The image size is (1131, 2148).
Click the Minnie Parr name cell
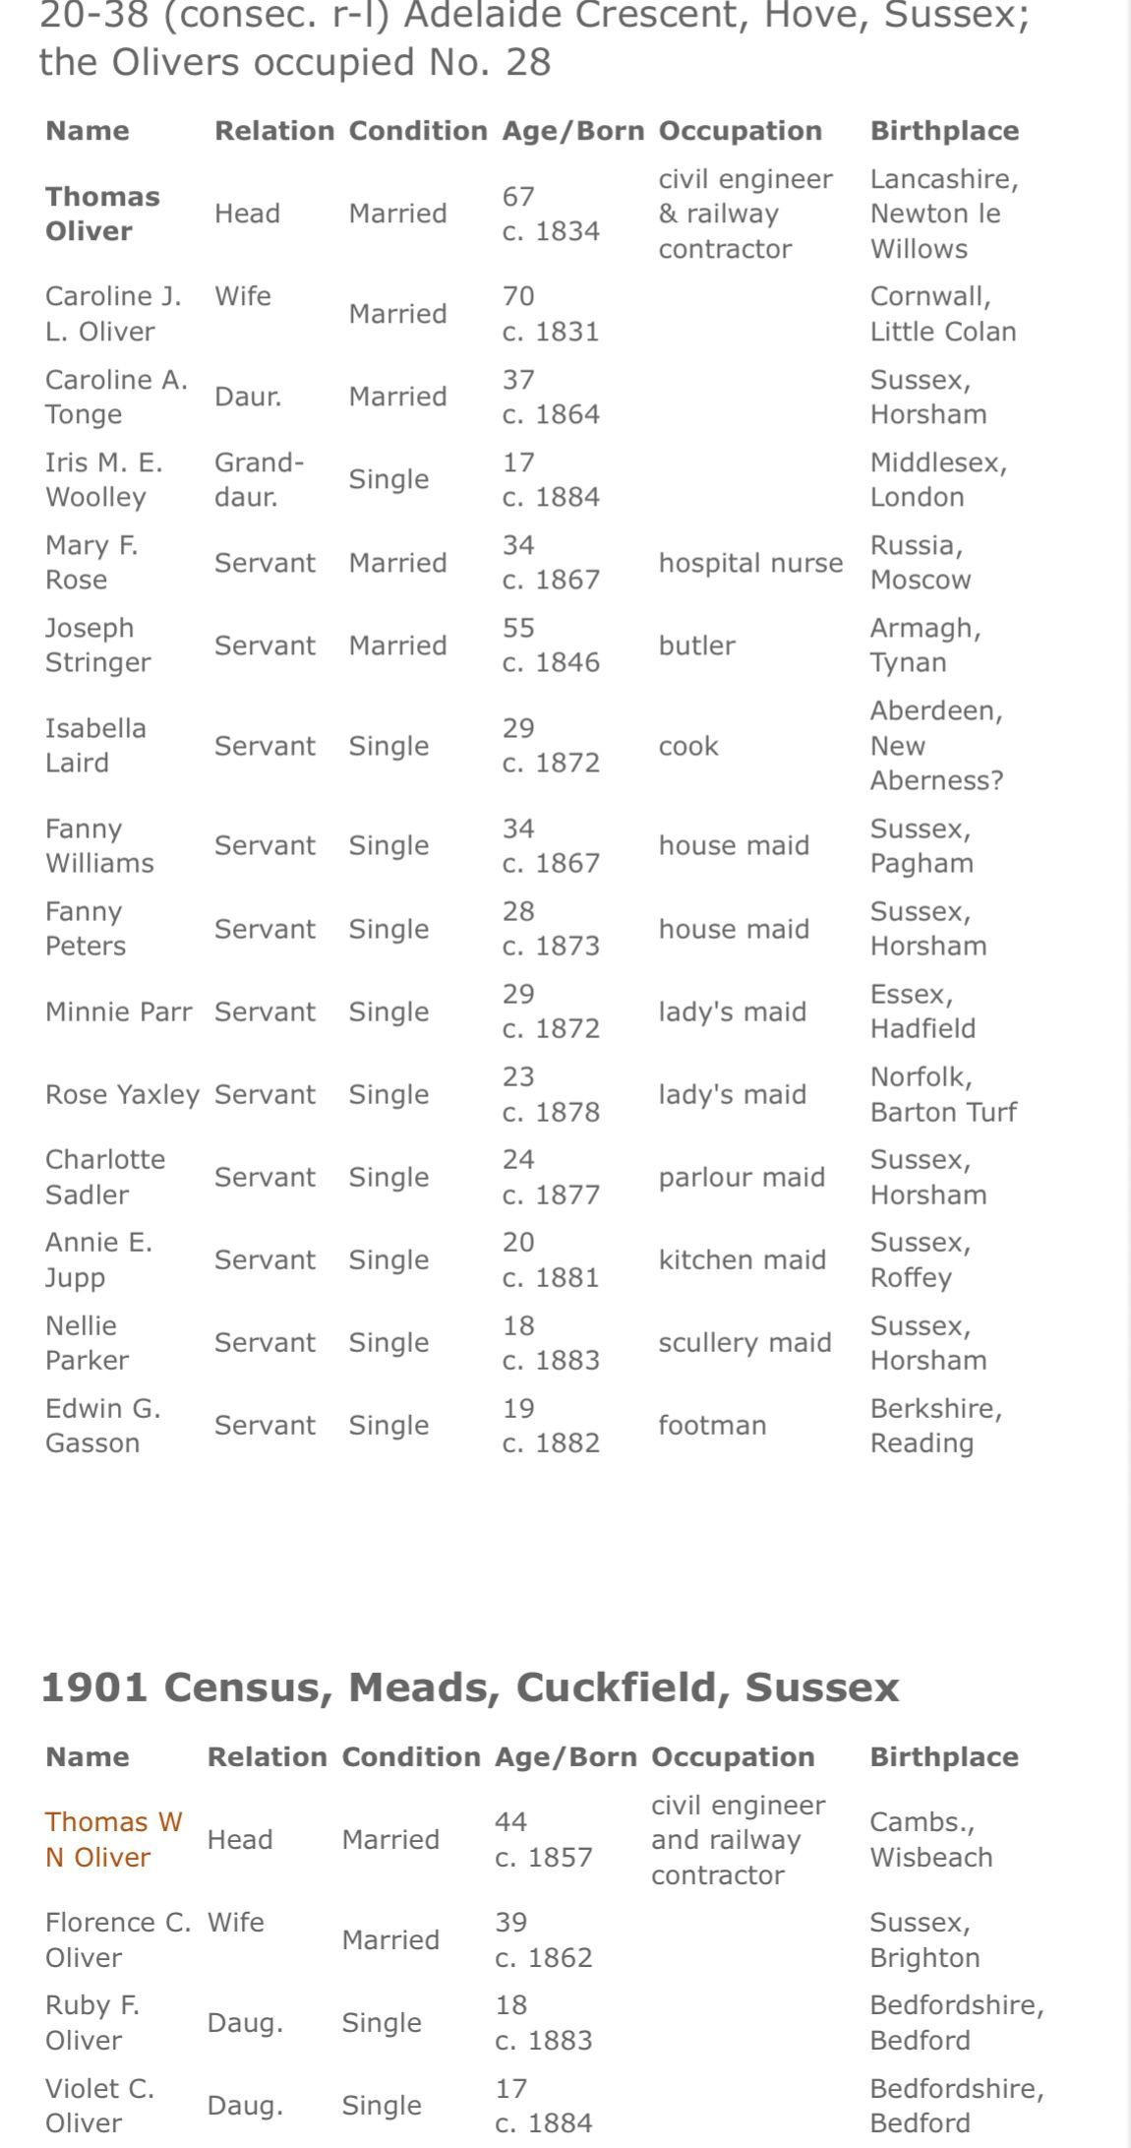[118, 1012]
